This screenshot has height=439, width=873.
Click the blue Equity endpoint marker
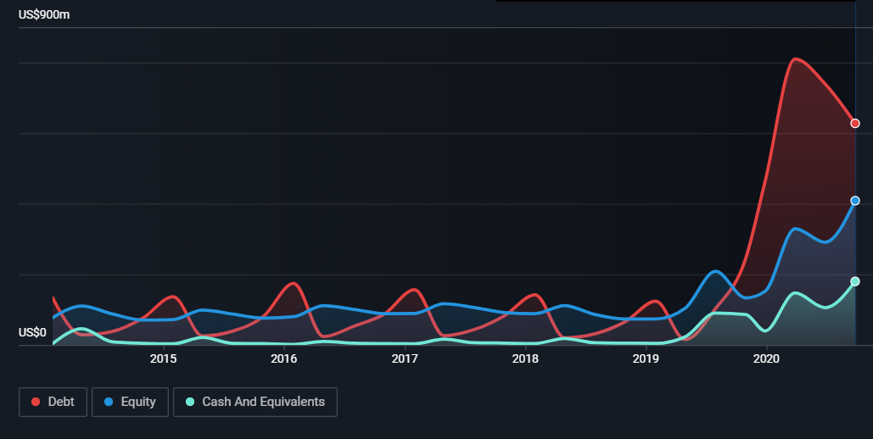pos(855,201)
